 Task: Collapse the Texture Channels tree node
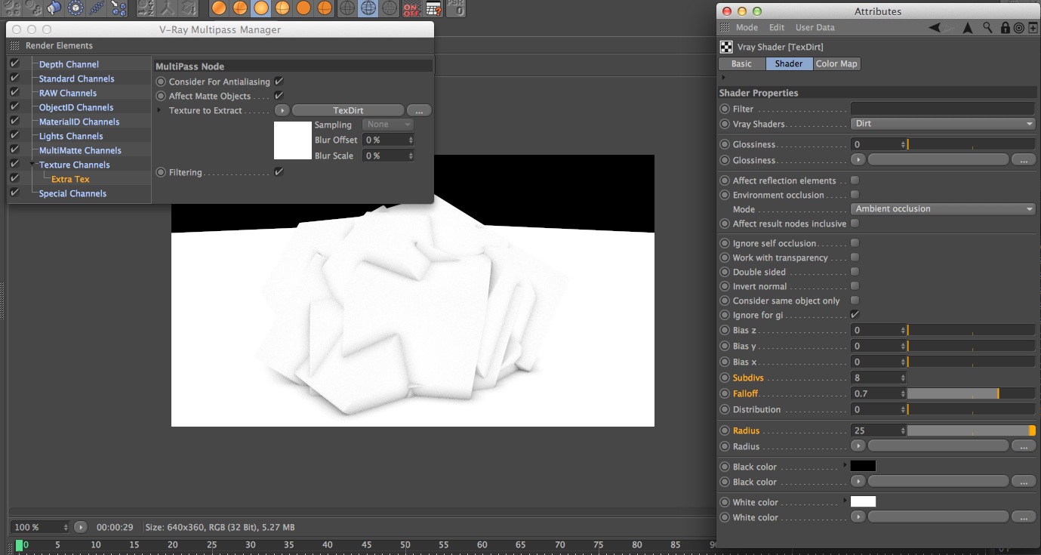(32, 165)
